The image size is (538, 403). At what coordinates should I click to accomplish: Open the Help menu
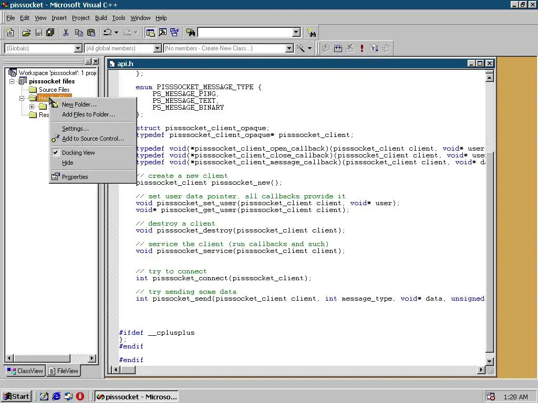tap(161, 18)
